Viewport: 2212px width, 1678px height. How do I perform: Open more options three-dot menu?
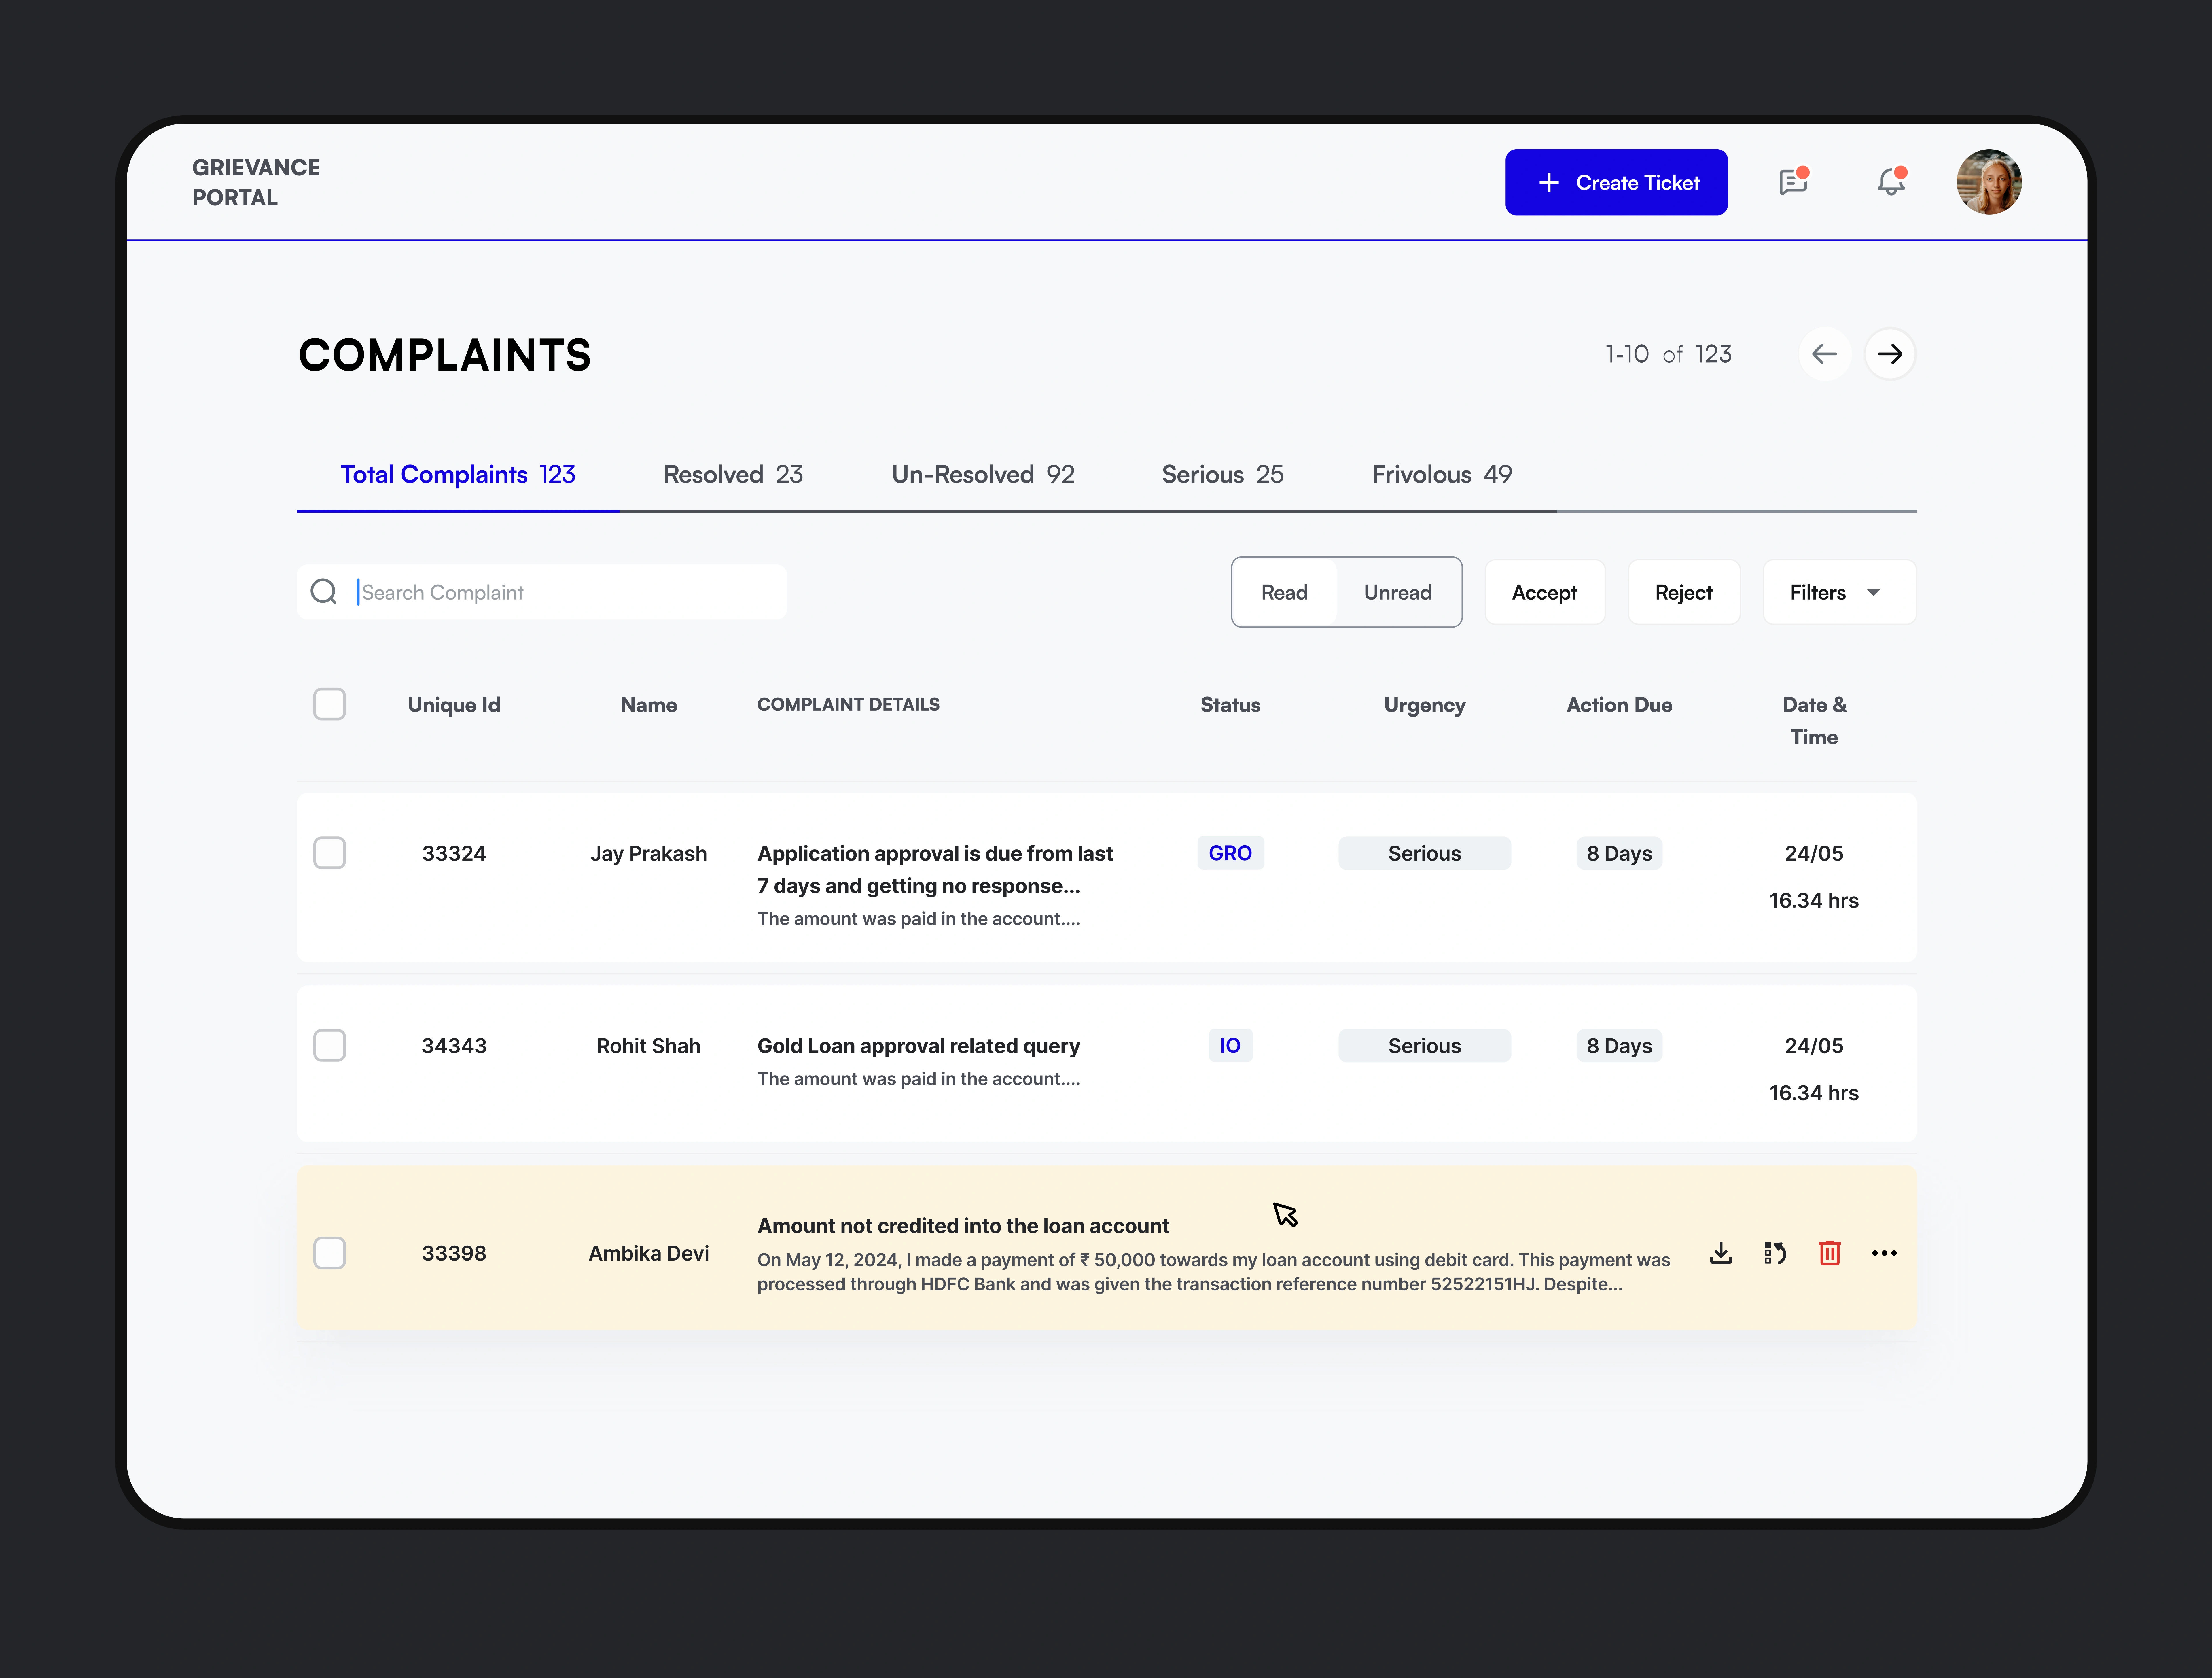click(x=1884, y=1253)
